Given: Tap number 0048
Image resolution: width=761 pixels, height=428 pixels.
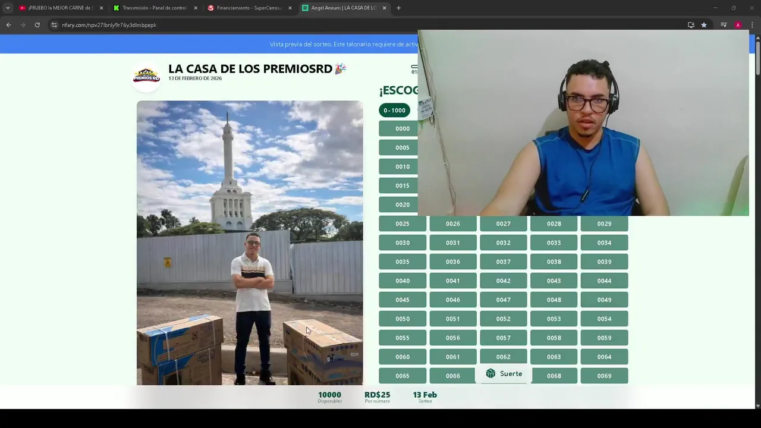Looking at the screenshot, I should tap(554, 300).
